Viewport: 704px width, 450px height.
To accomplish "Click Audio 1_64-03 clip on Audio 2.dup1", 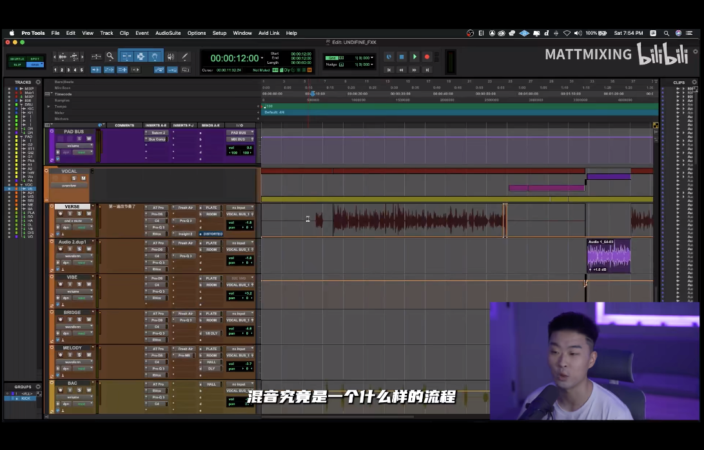I will coord(609,256).
